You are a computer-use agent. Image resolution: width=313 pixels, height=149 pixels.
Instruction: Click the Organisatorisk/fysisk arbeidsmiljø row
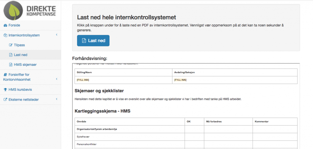tap(186, 129)
